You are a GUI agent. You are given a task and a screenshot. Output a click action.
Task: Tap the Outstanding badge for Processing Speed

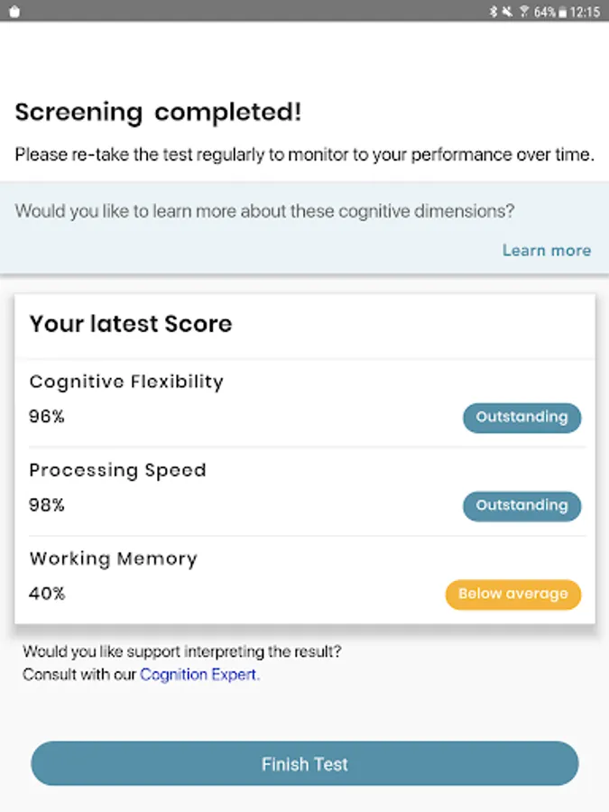521,505
